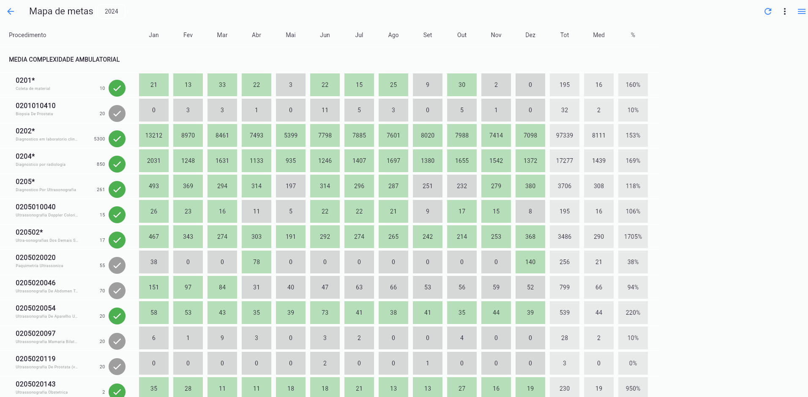Click the Tot column header
This screenshot has width=808, height=397.
(x=565, y=35)
